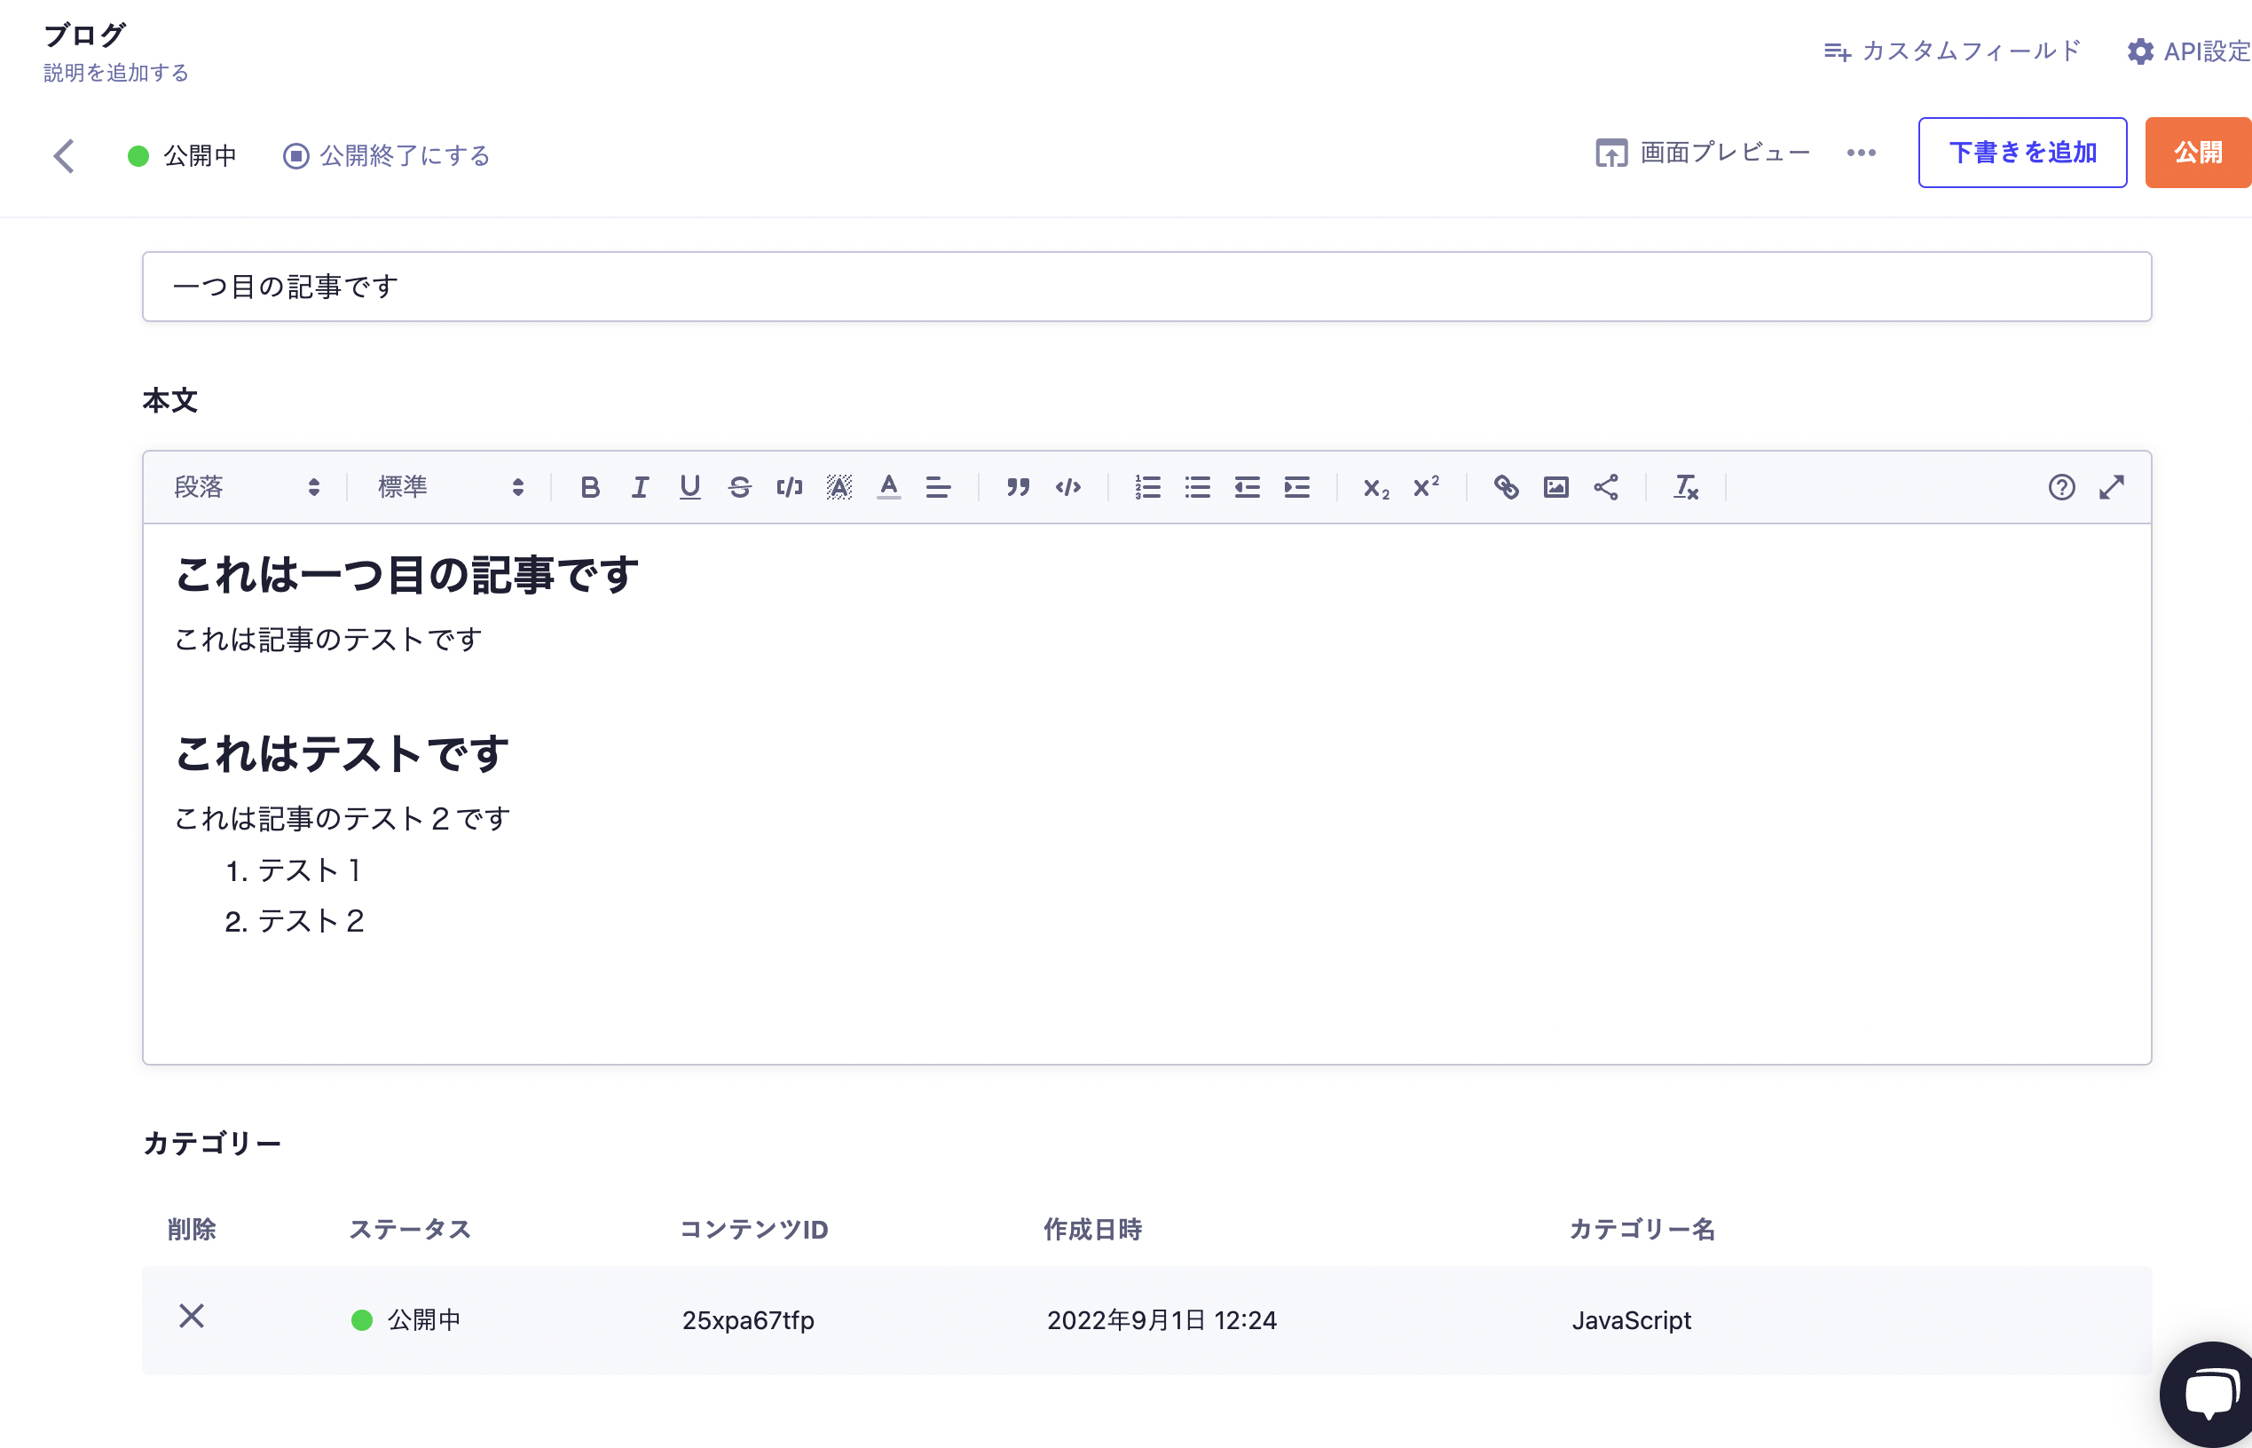Screen dimensions: 2252x1448
Task: Apply italic formatting
Action: coord(641,487)
